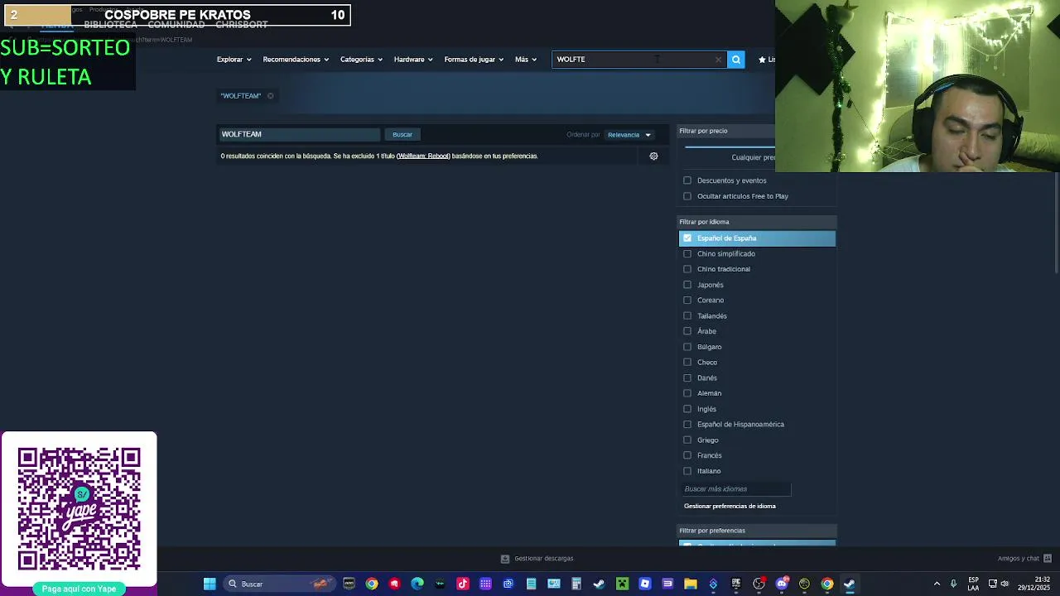The height and width of the screenshot is (596, 1060).
Task: Open the Más dropdown menu
Action: (x=526, y=60)
